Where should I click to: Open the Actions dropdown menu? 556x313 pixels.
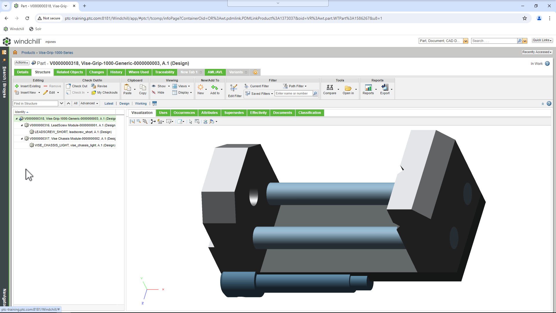[x=22, y=63]
